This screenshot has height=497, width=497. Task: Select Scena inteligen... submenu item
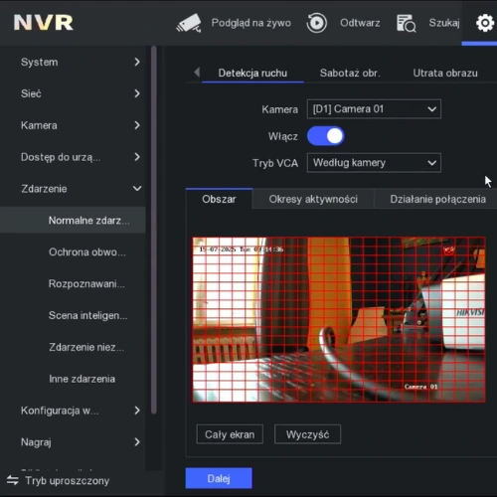click(x=73, y=315)
